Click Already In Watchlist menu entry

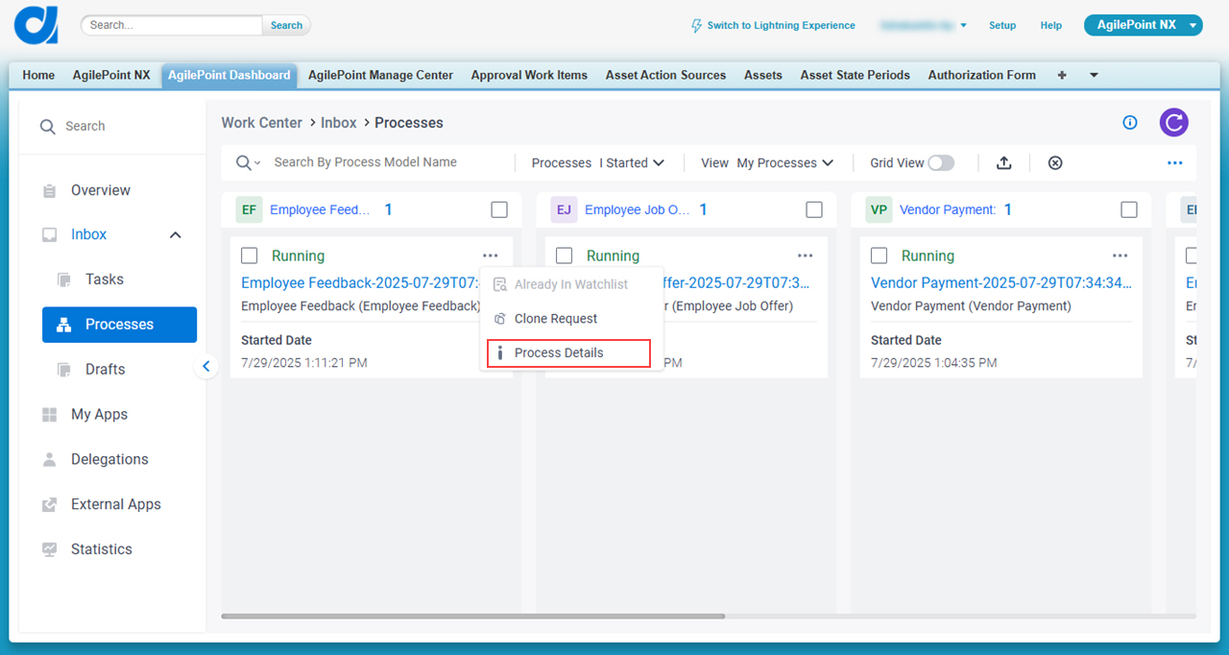(x=570, y=284)
